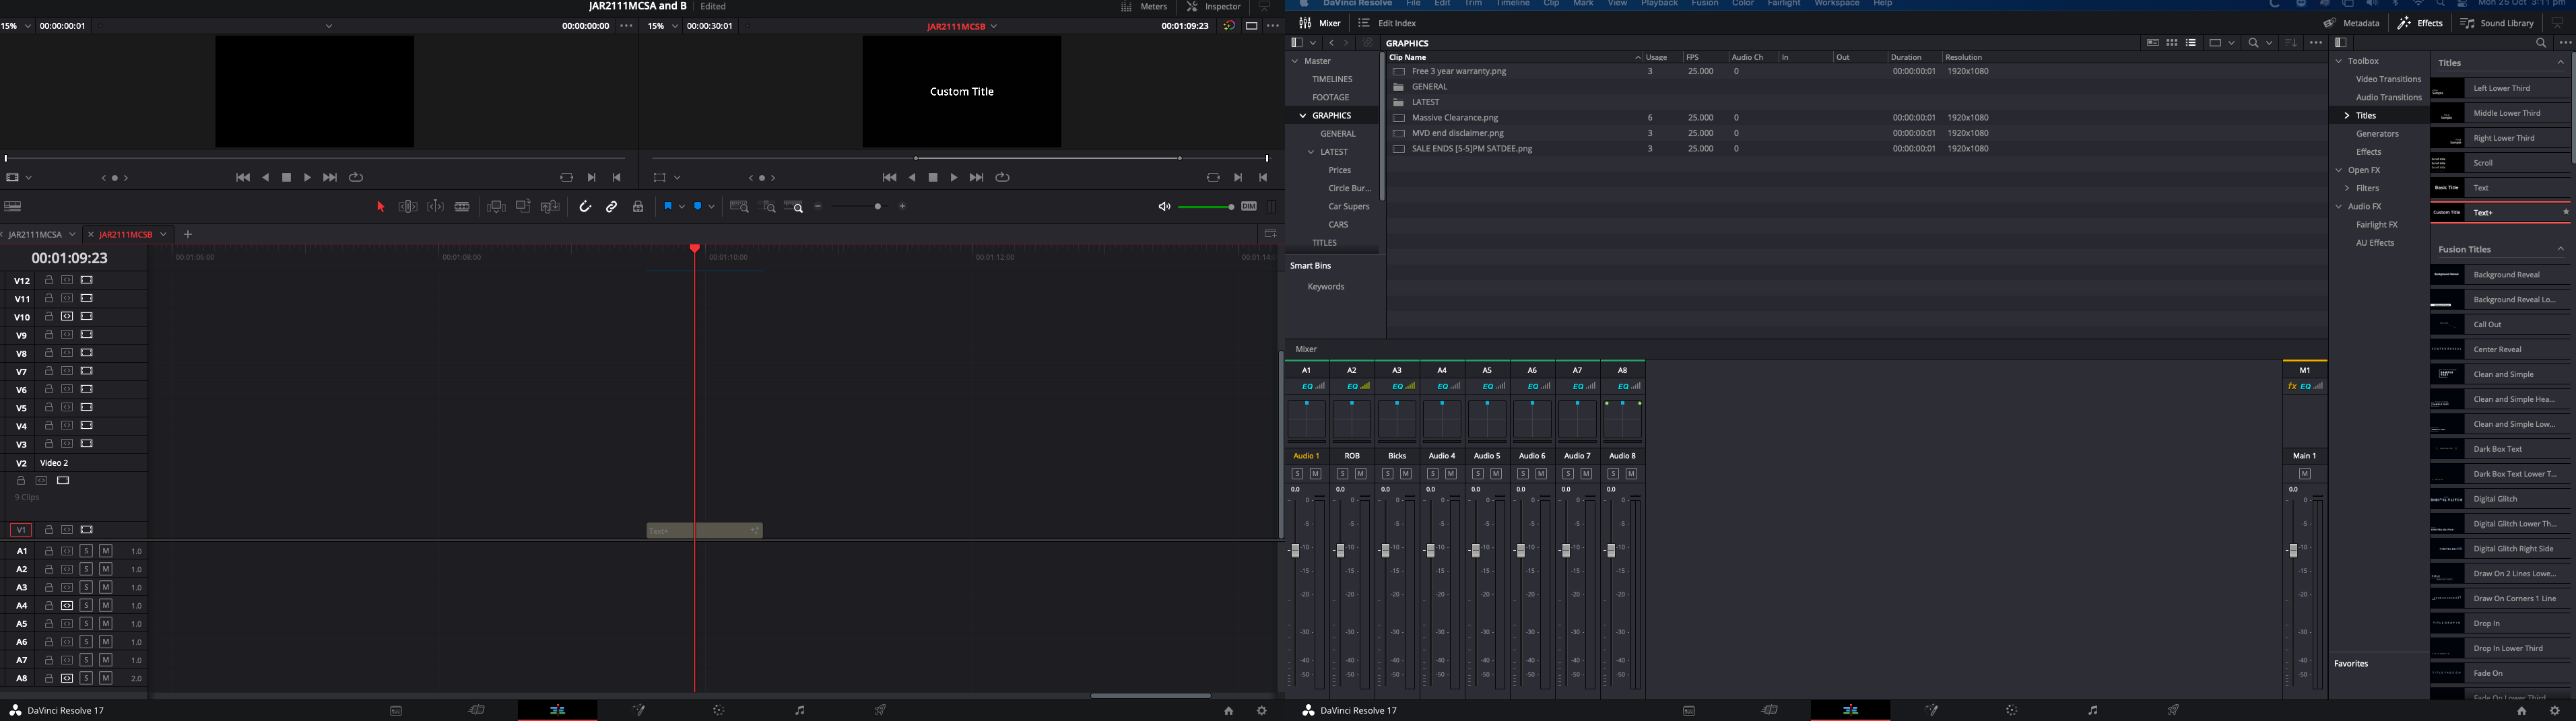2576x721 pixels.
Task: Open Timeline View Options icon
Action: 13,207
